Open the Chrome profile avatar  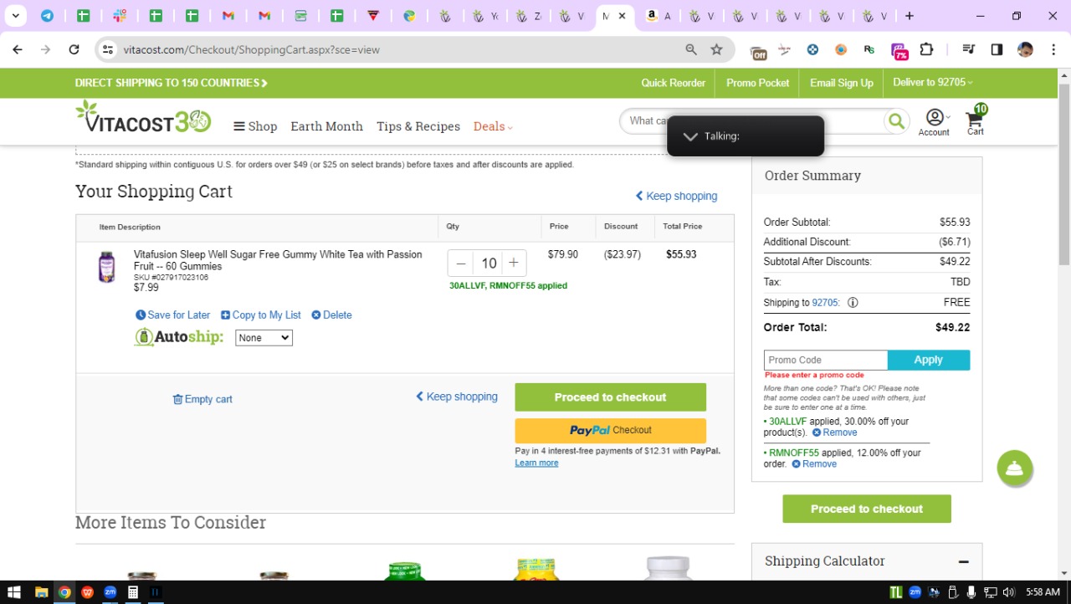[x=1025, y=49]
